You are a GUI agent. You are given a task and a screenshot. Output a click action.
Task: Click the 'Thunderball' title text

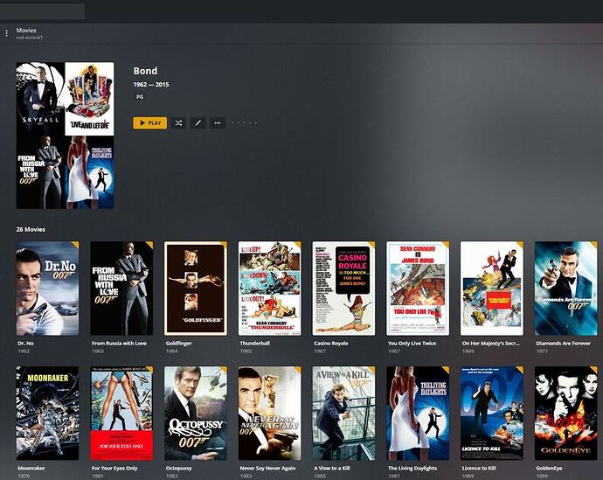click(255, 343)
